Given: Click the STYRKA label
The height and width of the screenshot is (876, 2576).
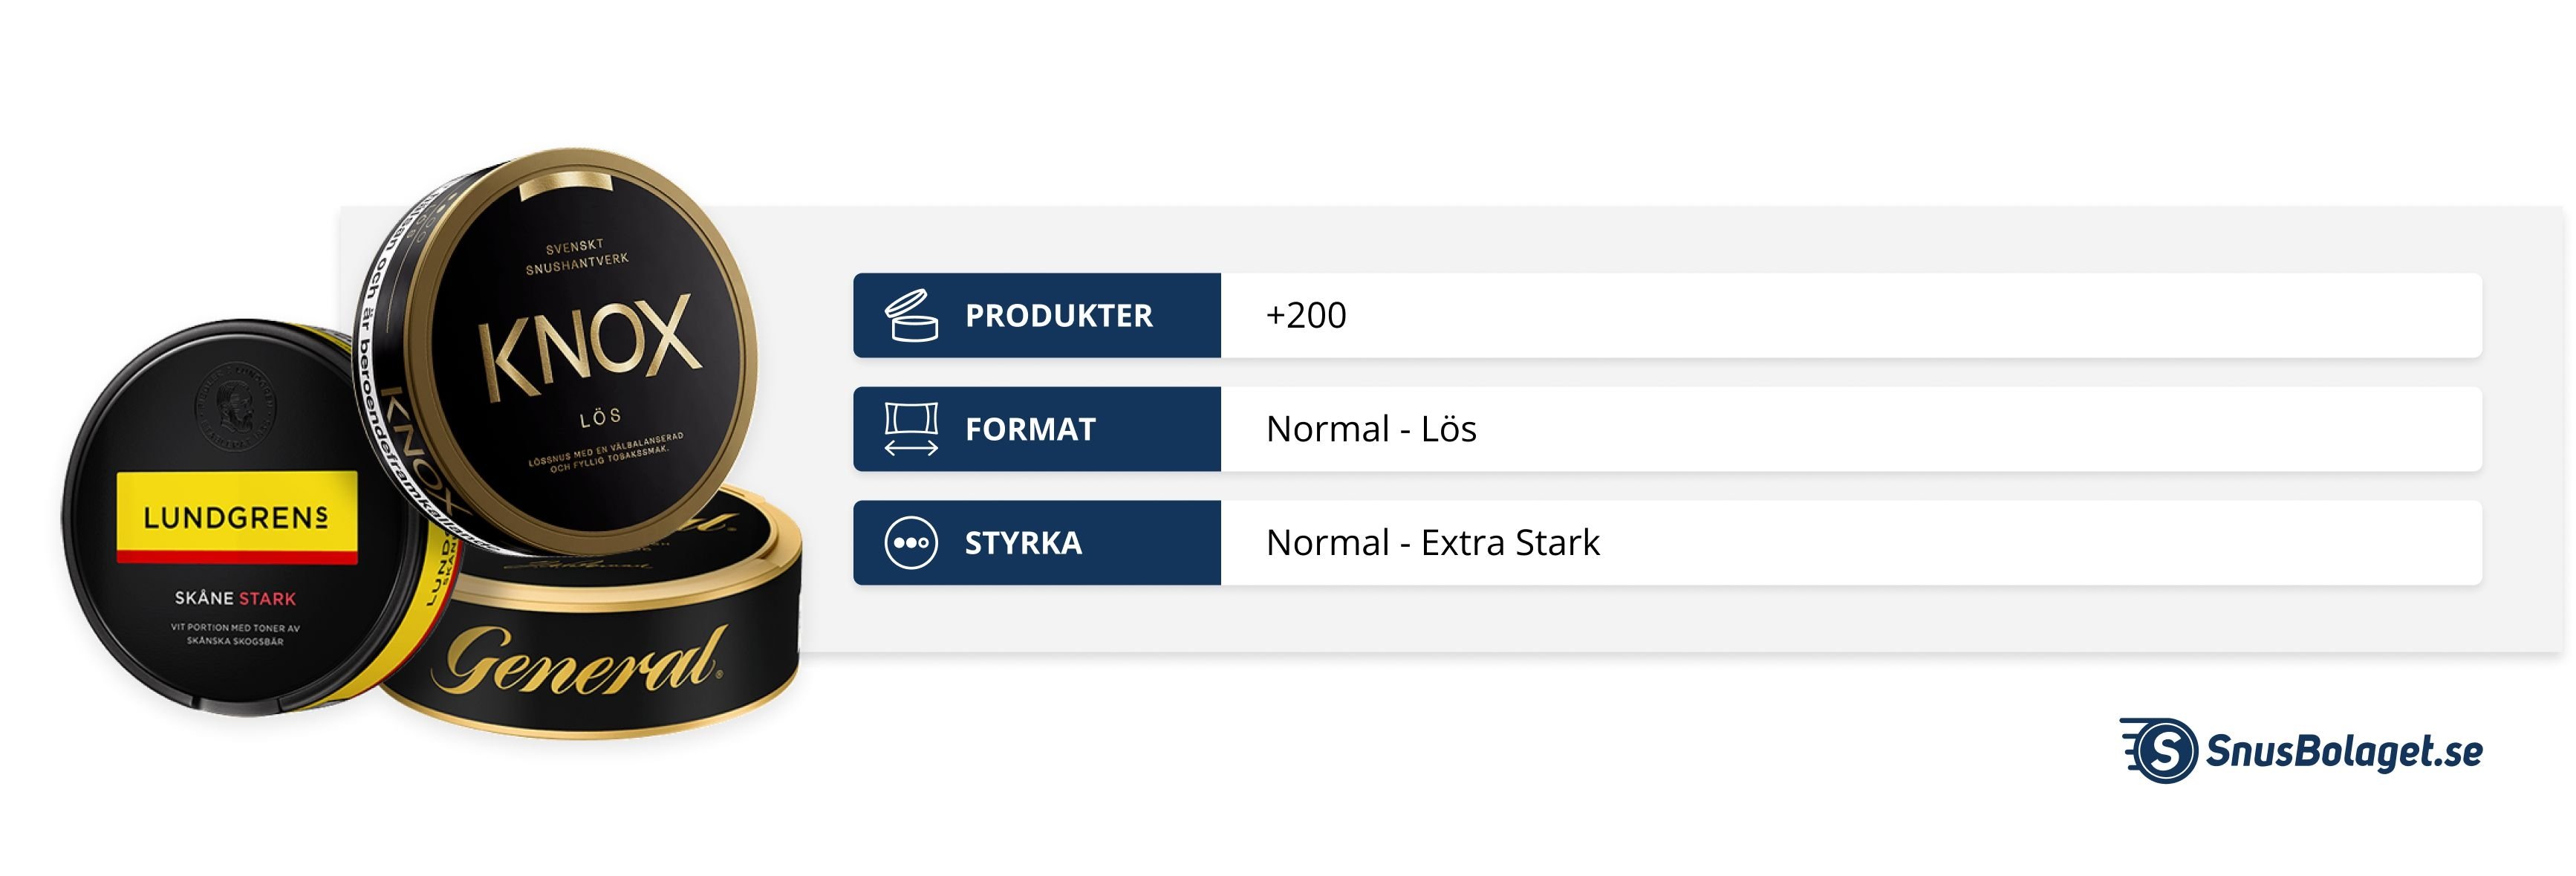Looking at the screenshot, I should 1023,543.
